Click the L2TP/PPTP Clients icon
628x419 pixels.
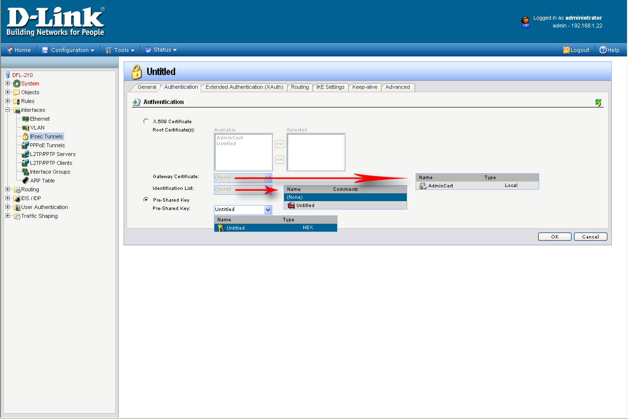(x=26, y=163)
